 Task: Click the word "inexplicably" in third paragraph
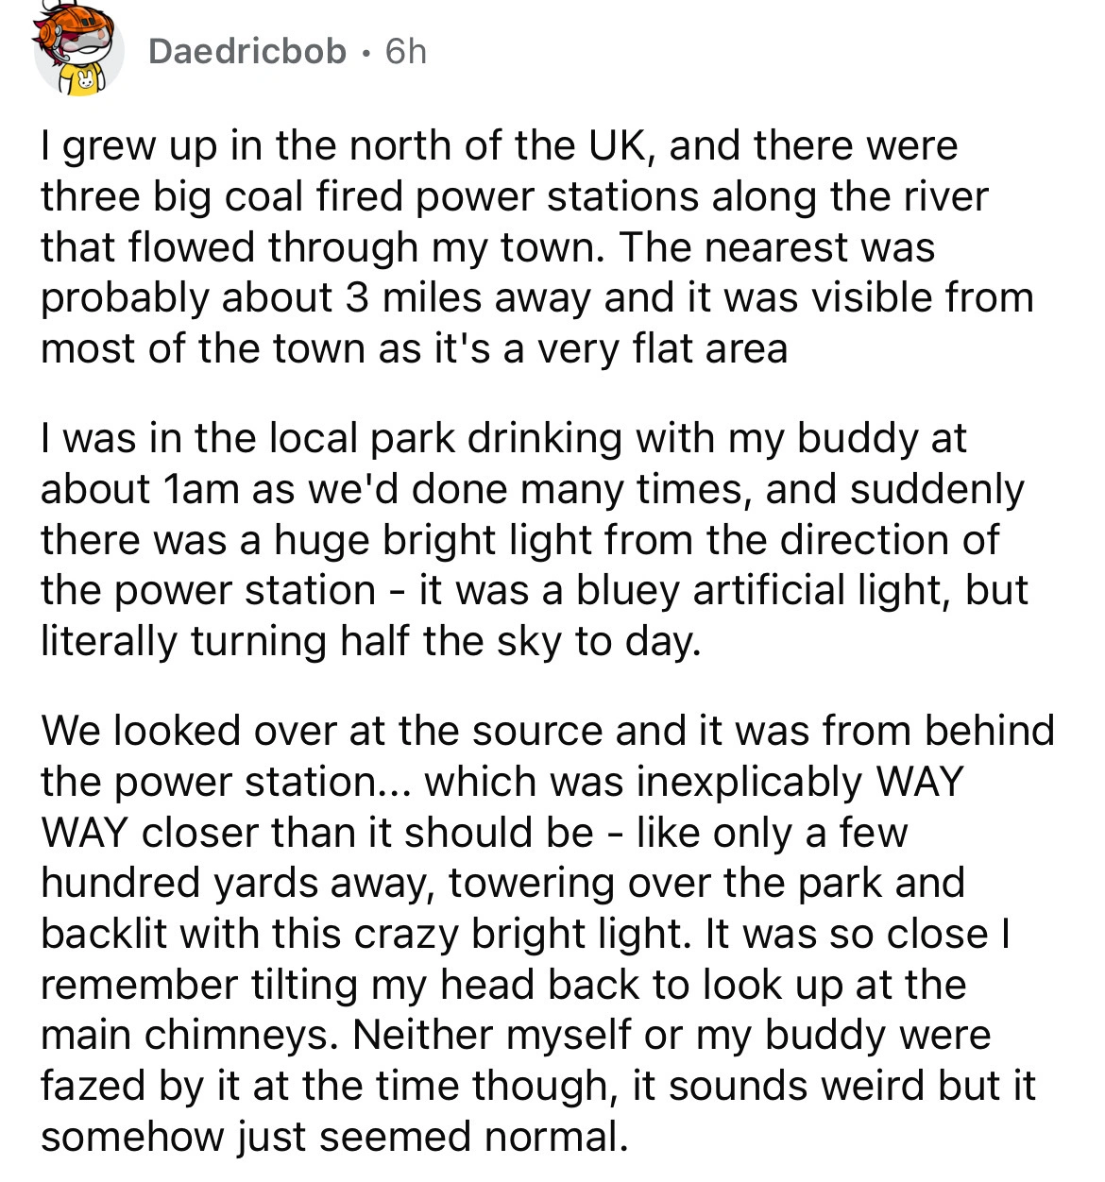pos(750,783)
